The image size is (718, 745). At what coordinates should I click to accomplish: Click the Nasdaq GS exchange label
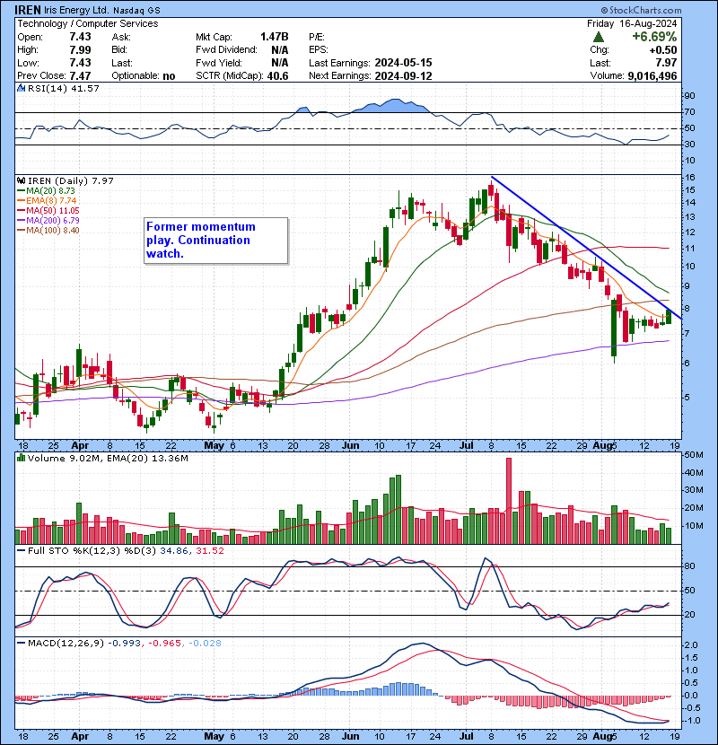pos(136,10)
